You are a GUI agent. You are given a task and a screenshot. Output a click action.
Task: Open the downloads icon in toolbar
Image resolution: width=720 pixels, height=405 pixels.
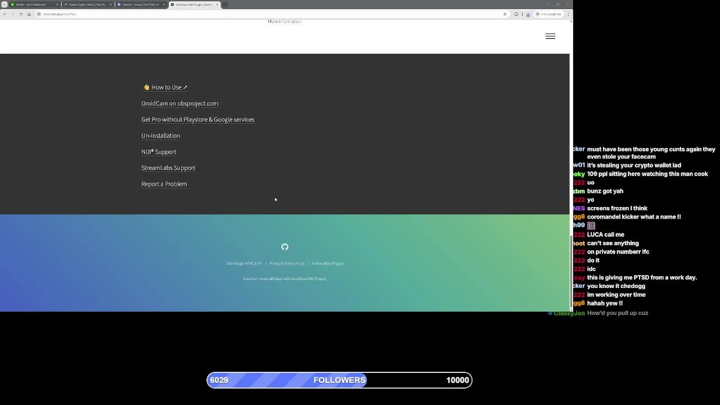click(528, 14)
